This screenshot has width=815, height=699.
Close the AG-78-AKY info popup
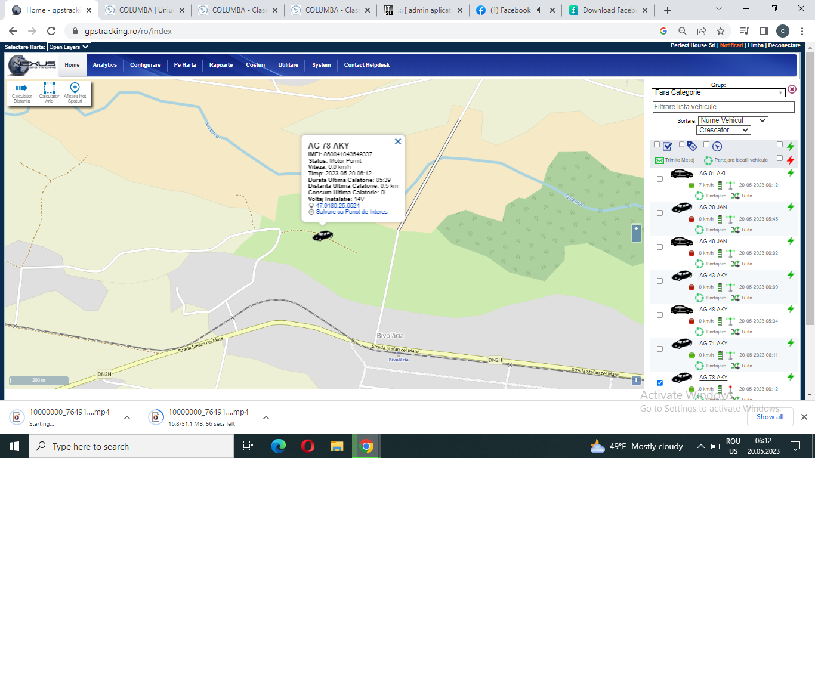pos(398,141)
